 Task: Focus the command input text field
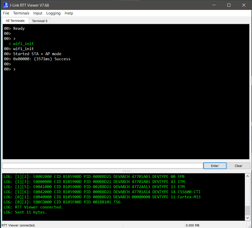point(102,166)
